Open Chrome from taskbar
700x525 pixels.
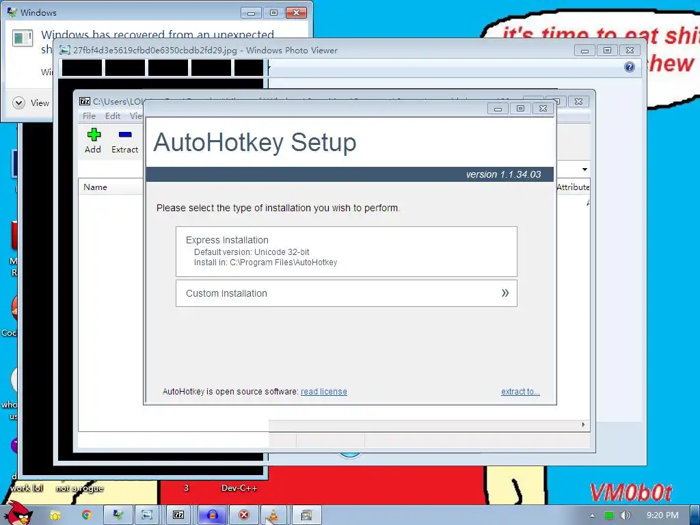(x=87, y=515)
